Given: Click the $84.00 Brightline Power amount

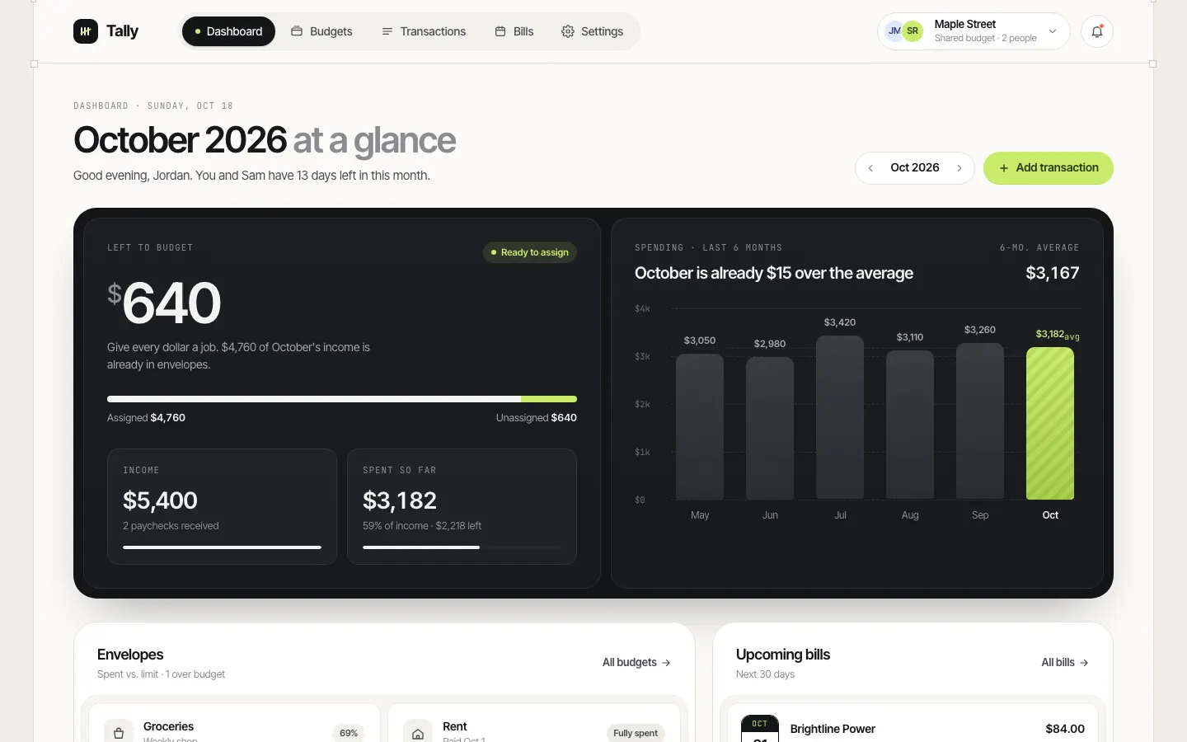Looking at the screenshot, I should click(x=1065, y=729).
